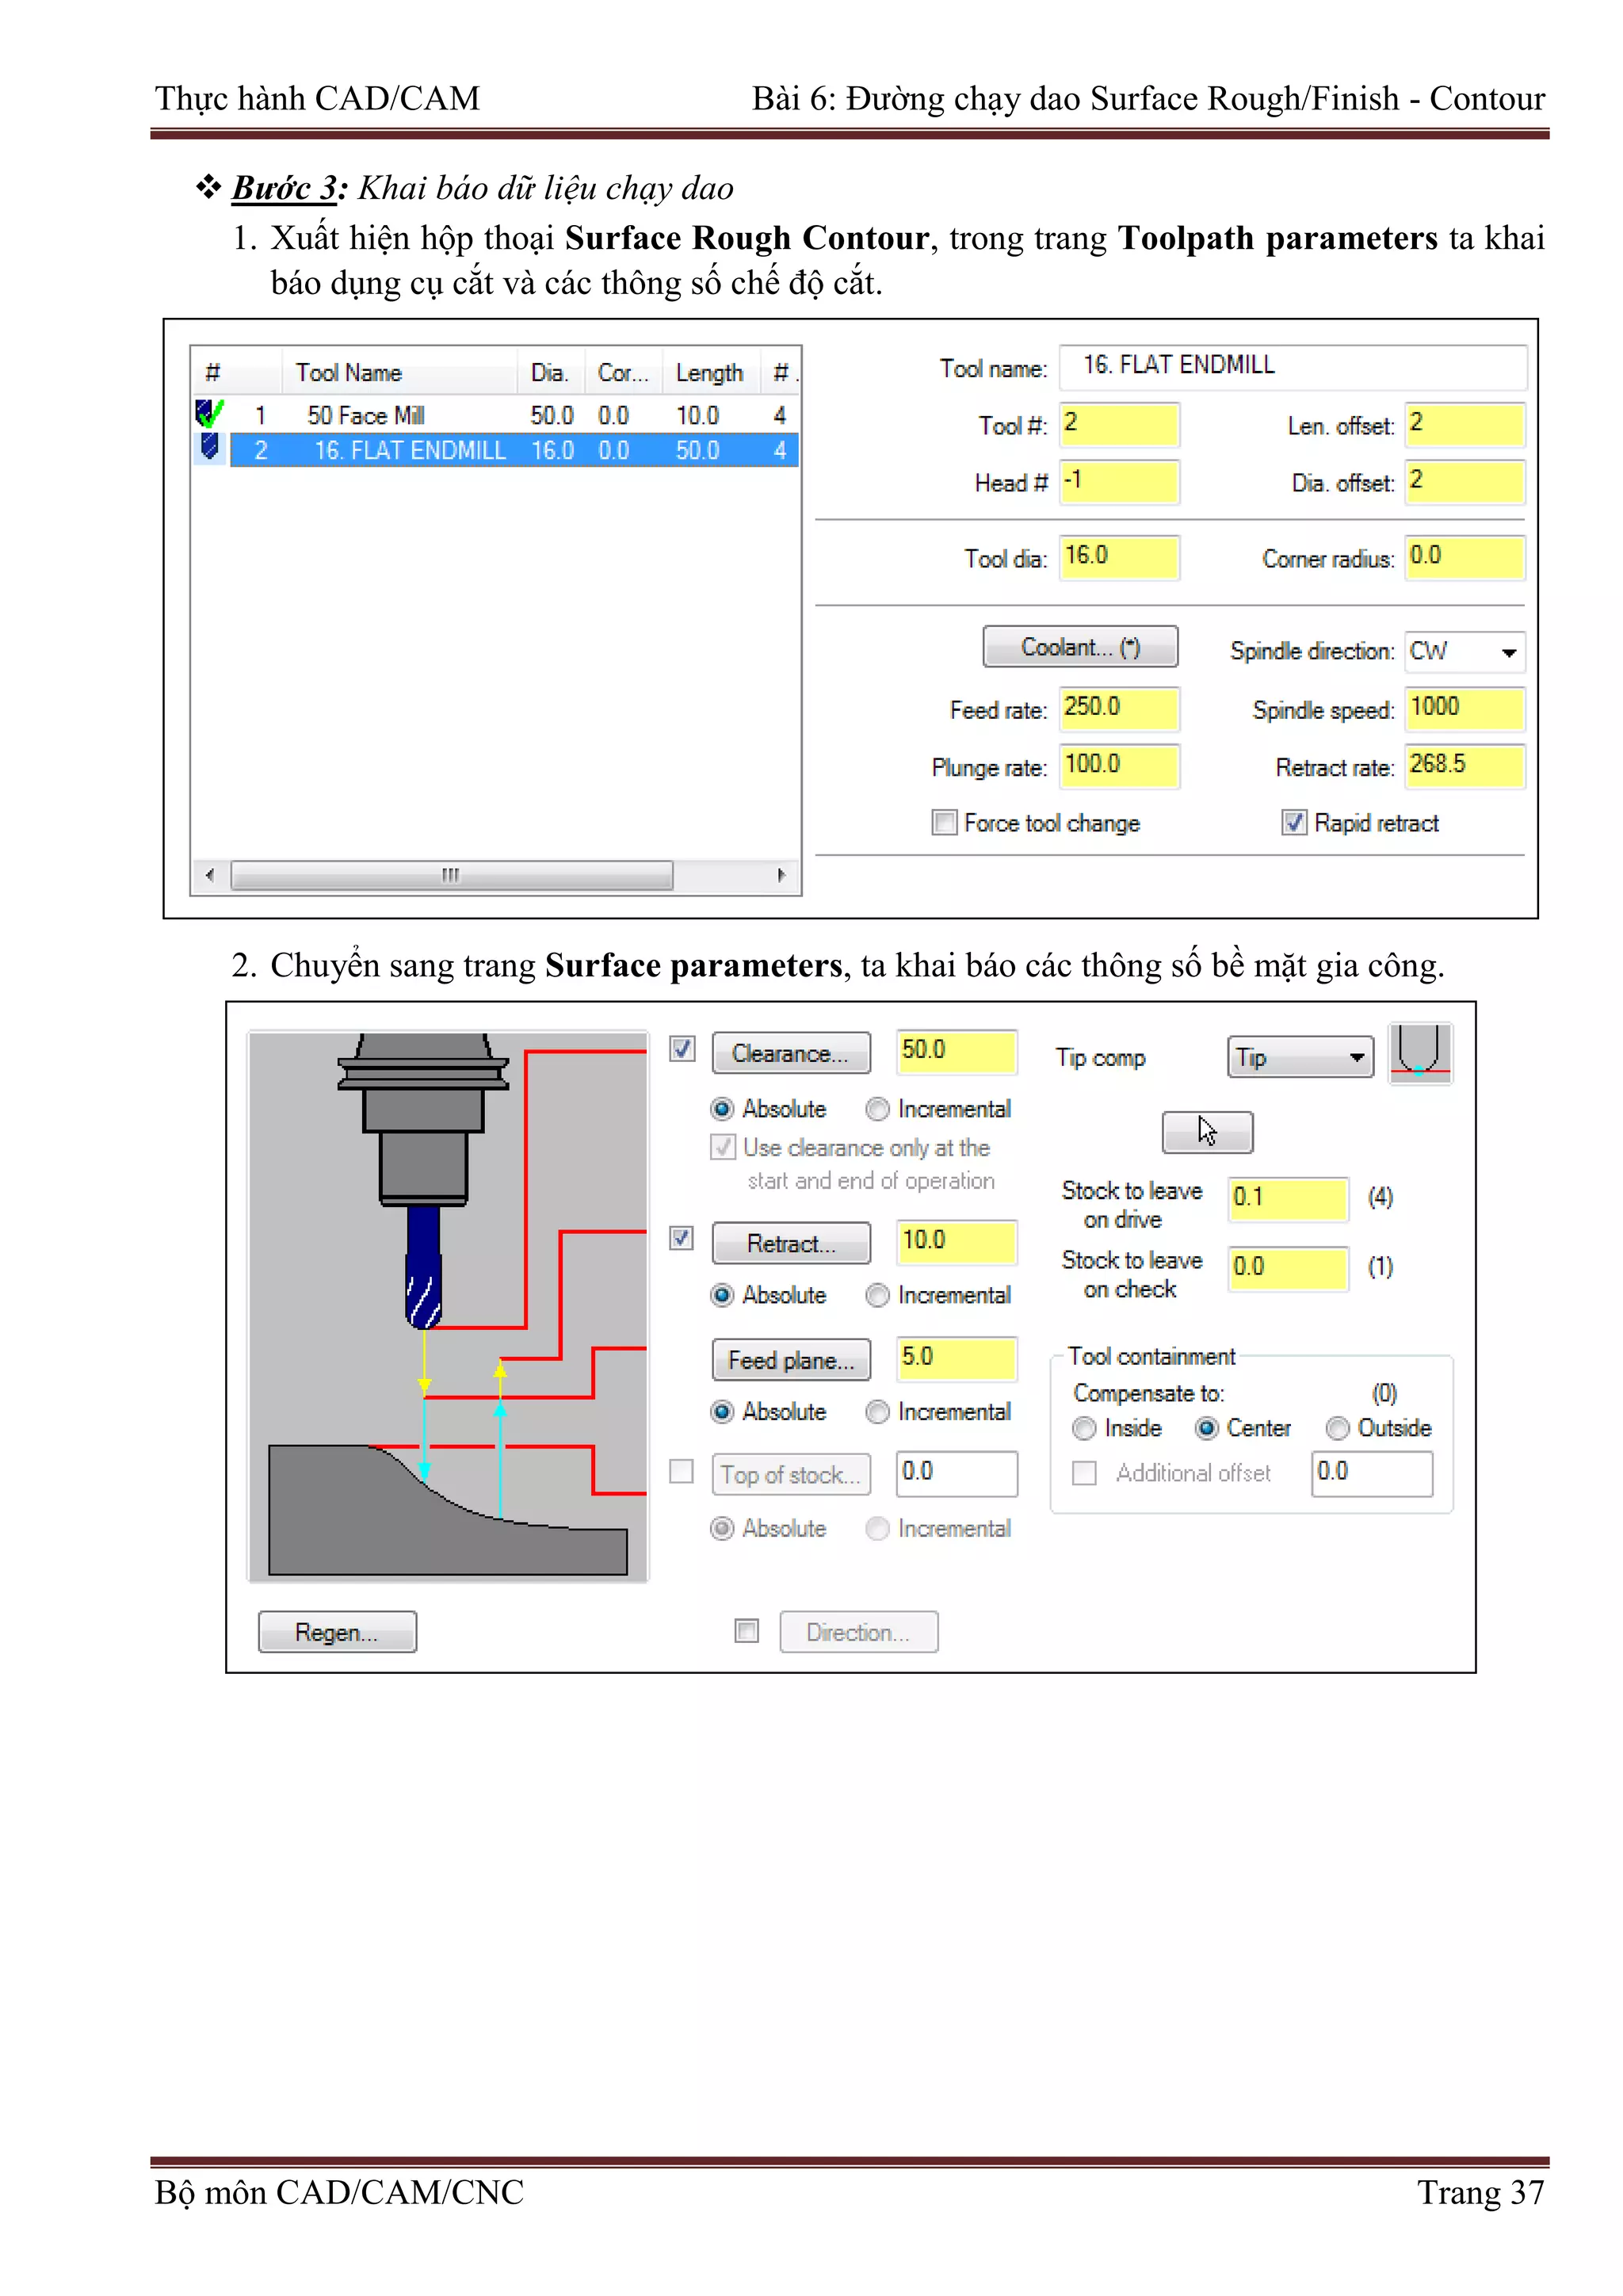Uncheck the Clearance checkbox
Image resolution: width=1623 pixels, height=2296 pixels.
682,1049
